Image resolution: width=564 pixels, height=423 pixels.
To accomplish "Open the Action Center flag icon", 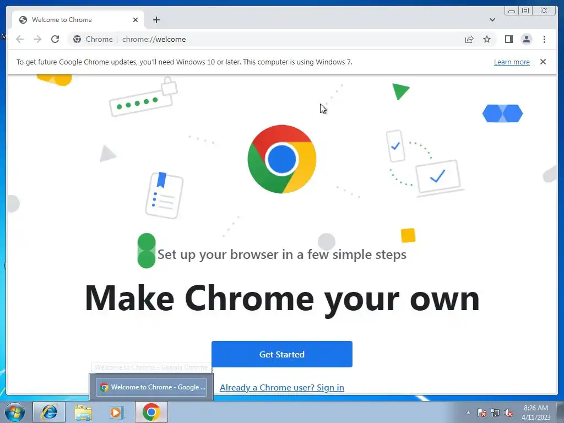I will coord(482,413).
